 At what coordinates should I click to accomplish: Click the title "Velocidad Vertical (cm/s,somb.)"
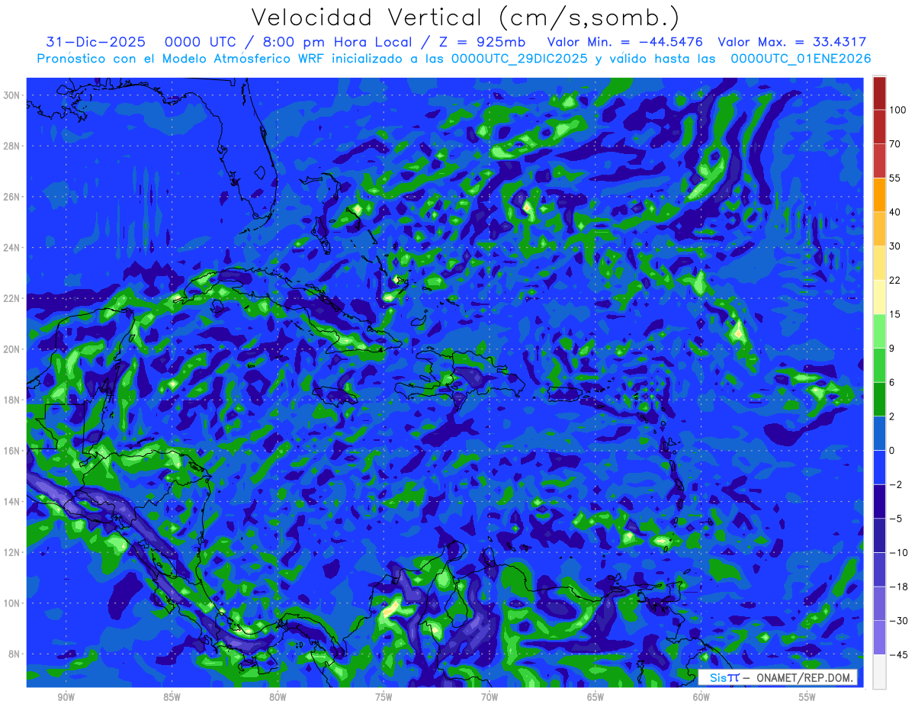465,18
